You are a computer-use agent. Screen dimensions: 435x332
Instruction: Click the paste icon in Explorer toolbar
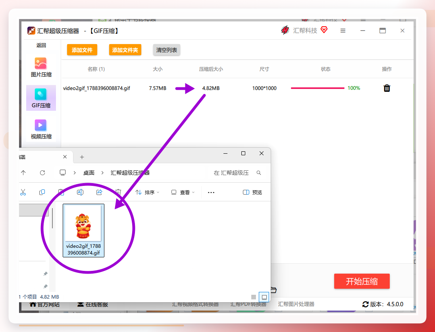pyautogui.click(x=61, y=192)
